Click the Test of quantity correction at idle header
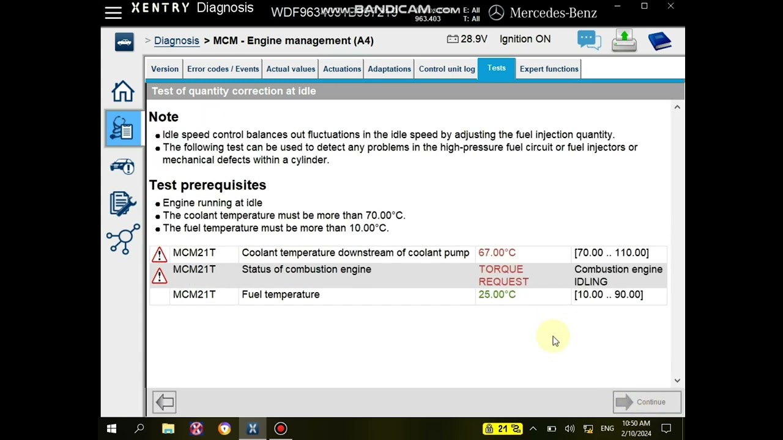The width and height of the screenshot is (783, 440). (234, 91)
